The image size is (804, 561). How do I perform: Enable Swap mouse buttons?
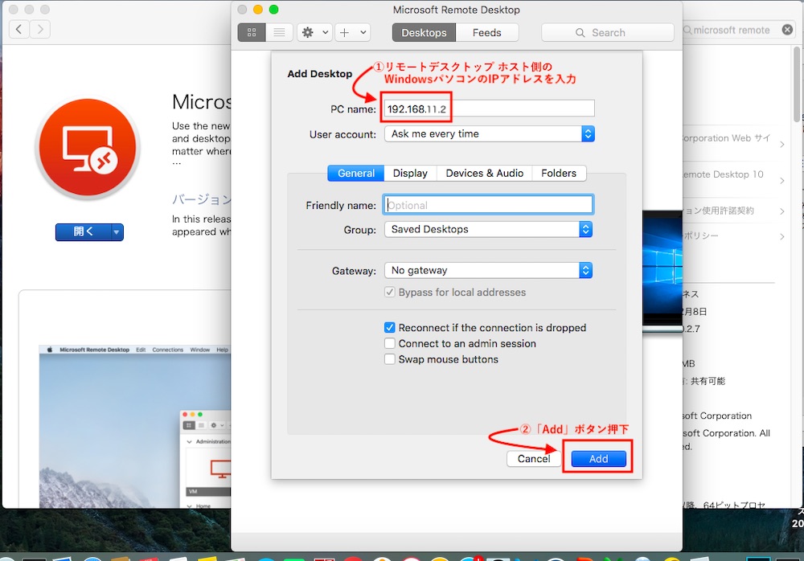point(390,359)
